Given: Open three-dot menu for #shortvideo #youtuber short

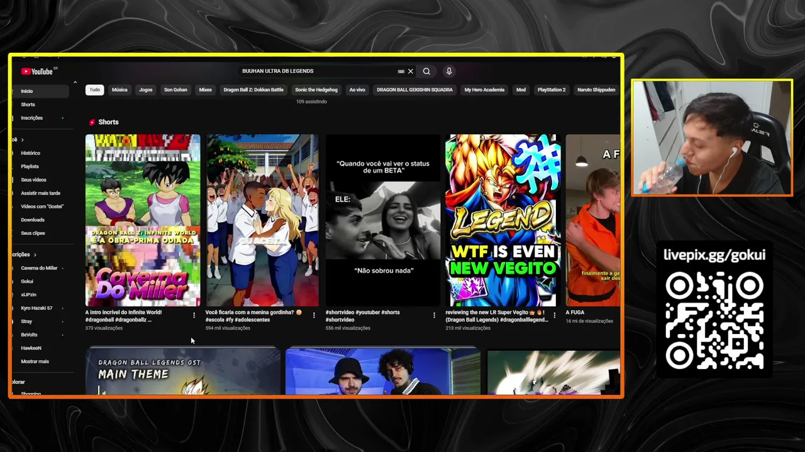Looking at the screenshot, I should point(434,315).
